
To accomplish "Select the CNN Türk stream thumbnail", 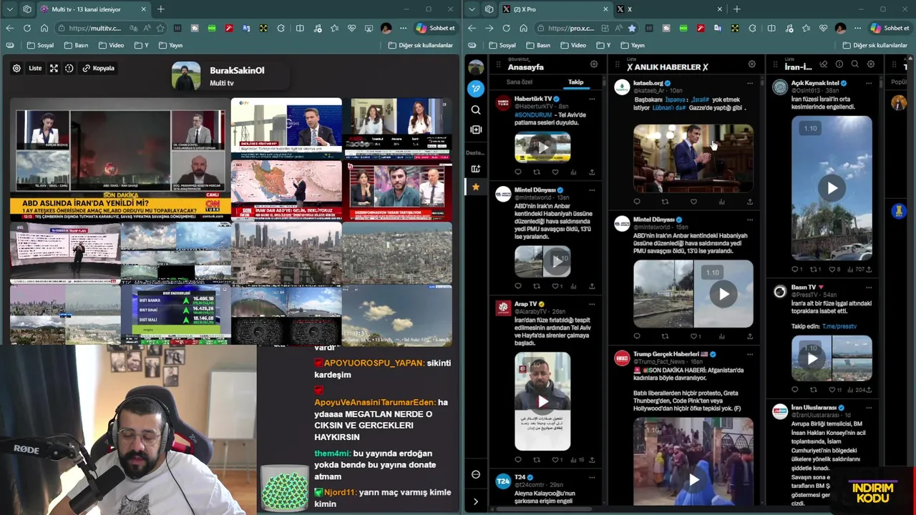I will (120, 165).
